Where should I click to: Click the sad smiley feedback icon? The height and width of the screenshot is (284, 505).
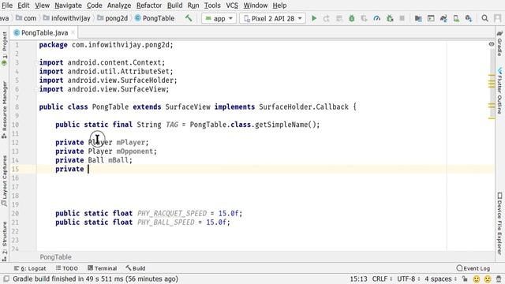pyautogui.click(x=488, y=278)
